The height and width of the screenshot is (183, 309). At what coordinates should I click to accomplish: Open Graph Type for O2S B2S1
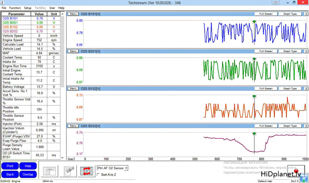[x=290, y=51]
